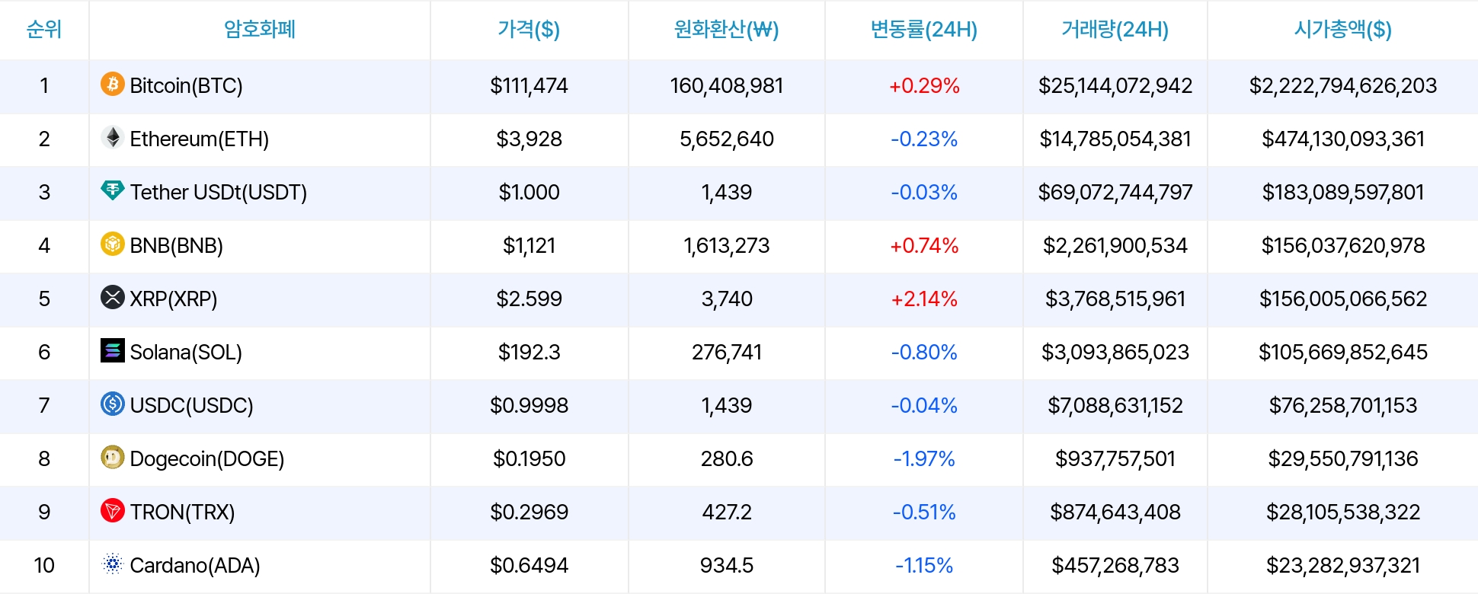1478x594 pixels.
Task: Click the XRP black circle icon
Action: pyautogui.click(x=113, y=297)
